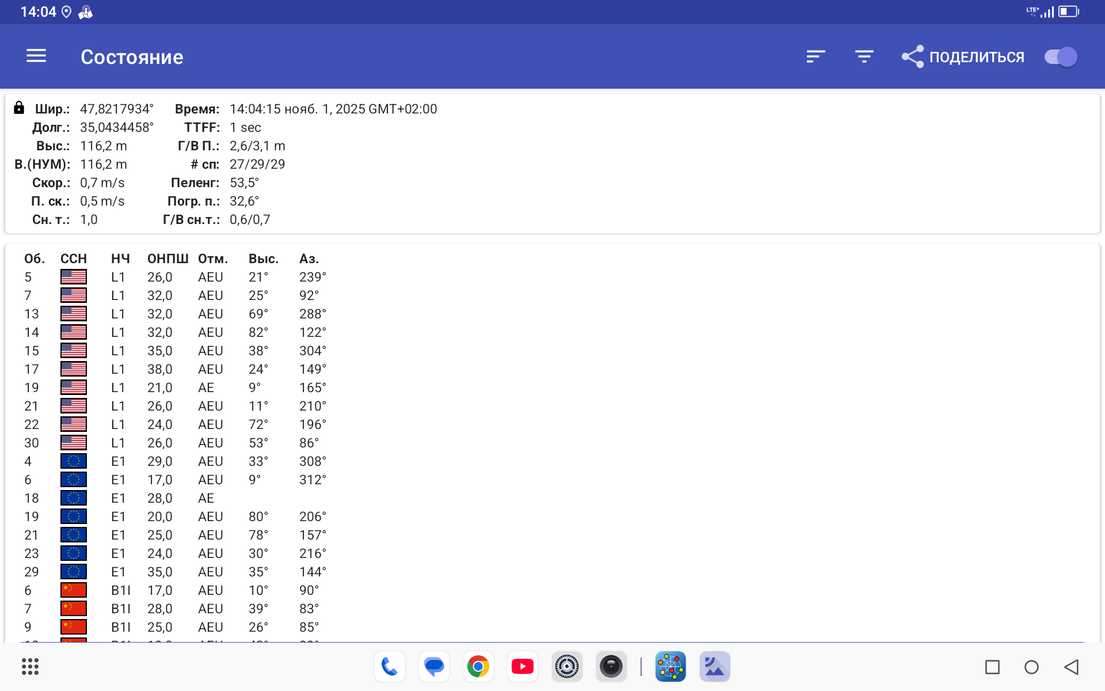
Task: Open the app drawer grid icon
Action: (x=30, y=667)
